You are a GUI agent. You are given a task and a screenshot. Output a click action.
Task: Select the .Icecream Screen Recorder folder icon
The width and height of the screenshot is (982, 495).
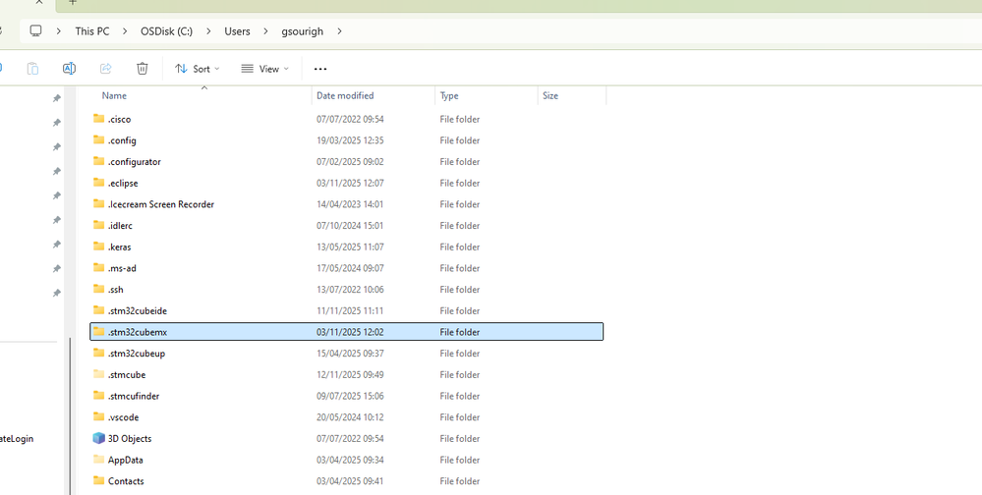click(98, 203)
